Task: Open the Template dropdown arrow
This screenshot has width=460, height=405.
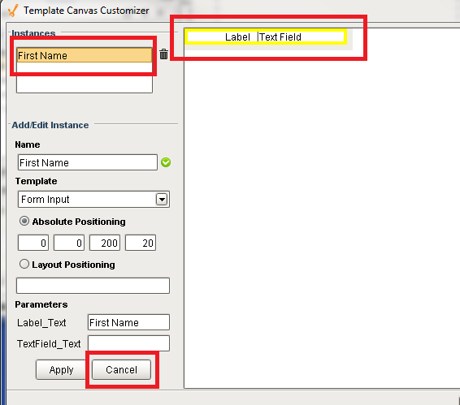Action: point(162,200)
